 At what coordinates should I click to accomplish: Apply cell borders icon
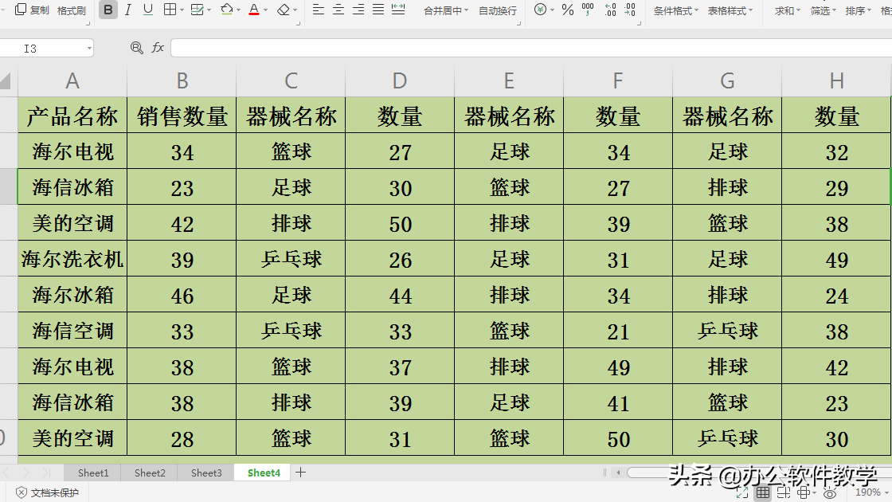(x=170, y=9)
